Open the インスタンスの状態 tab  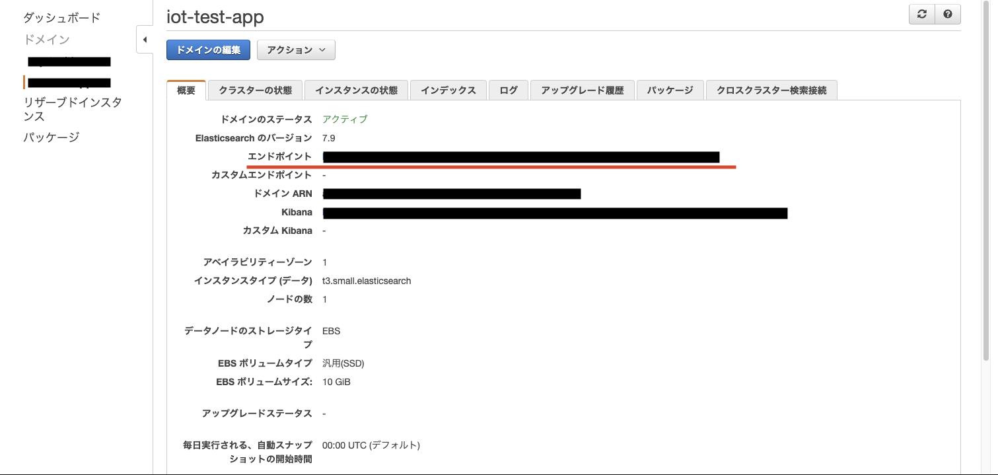coord(356,91)
